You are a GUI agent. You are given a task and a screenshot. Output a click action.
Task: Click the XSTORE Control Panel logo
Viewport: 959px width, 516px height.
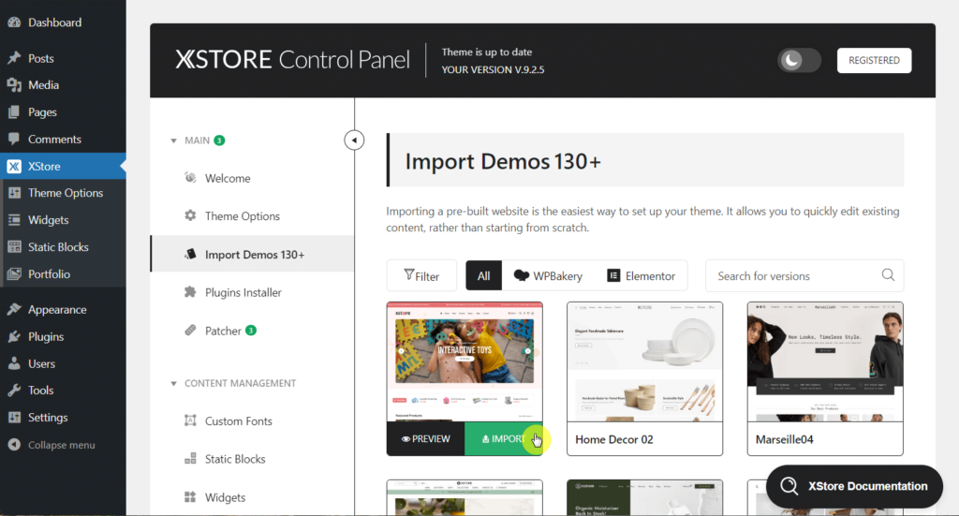pos(292,60)
